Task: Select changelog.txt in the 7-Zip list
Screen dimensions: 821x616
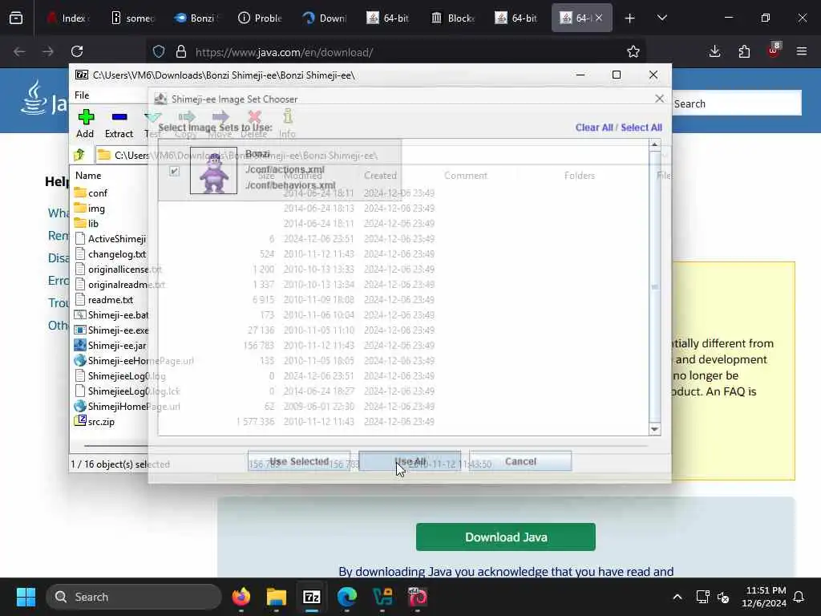Action: click(x=110, y=254)
